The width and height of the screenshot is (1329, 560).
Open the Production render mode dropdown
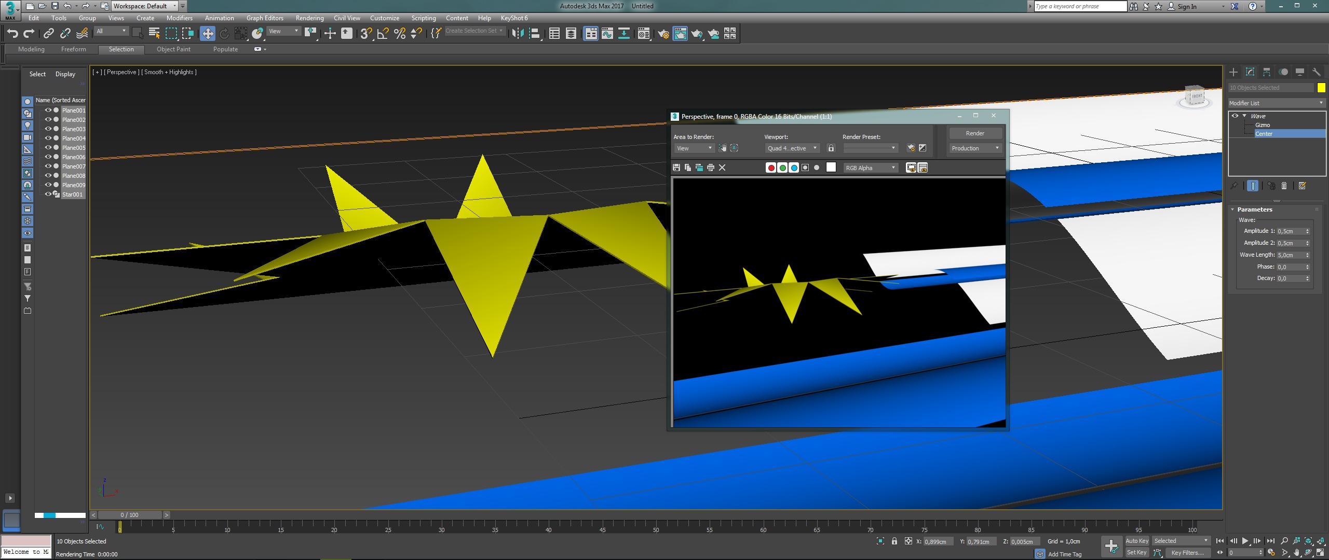pyautogui.click(x=975, y=148)
